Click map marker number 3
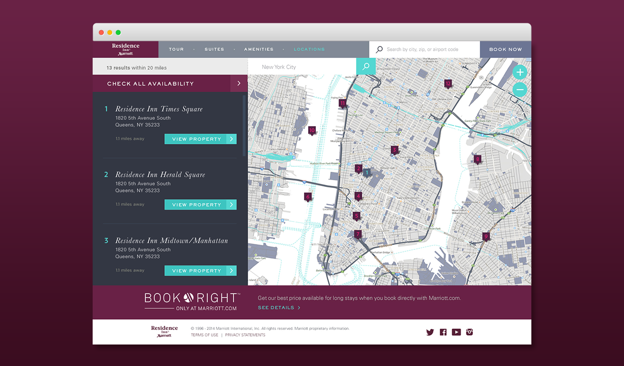This screenshot has height=366, width=624. pyautogui.click(x=394, y=150)
